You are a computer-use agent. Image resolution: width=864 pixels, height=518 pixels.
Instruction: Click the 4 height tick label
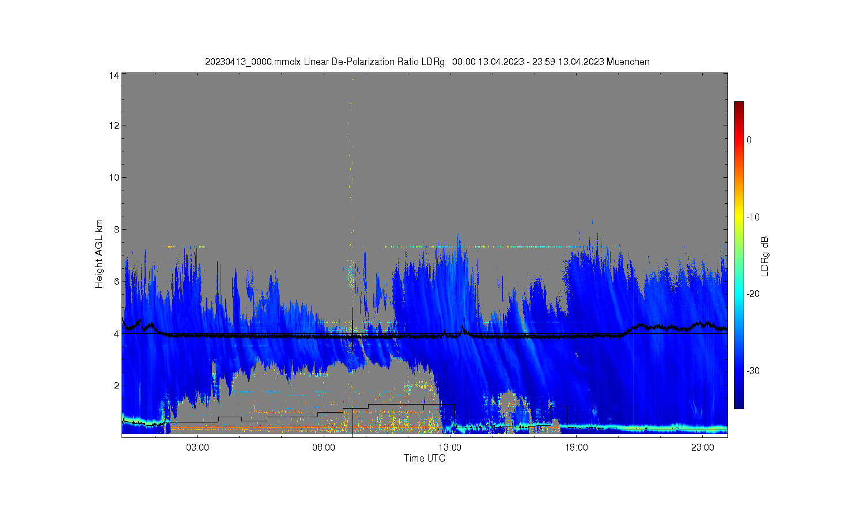tap(116, 333)
